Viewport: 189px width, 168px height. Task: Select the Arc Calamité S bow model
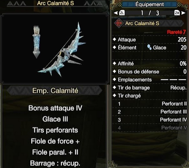62,49
